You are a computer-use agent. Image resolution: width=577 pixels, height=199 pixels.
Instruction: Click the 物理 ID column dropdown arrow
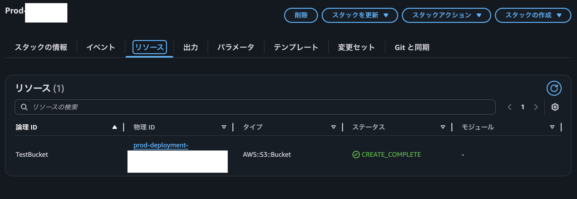(224, 127)
